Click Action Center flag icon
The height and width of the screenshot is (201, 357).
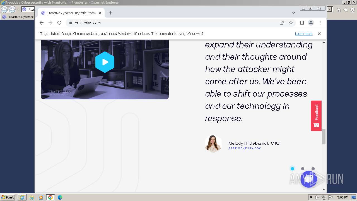(x=330, y=197)
